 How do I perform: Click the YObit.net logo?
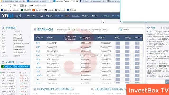[x=12, y=16]
